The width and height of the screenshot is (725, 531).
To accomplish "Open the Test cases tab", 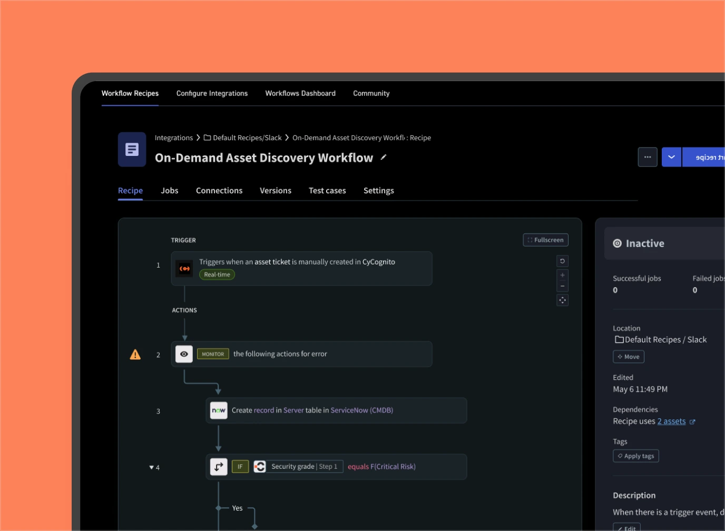I will pyautogui.click(x=327, y=191).
